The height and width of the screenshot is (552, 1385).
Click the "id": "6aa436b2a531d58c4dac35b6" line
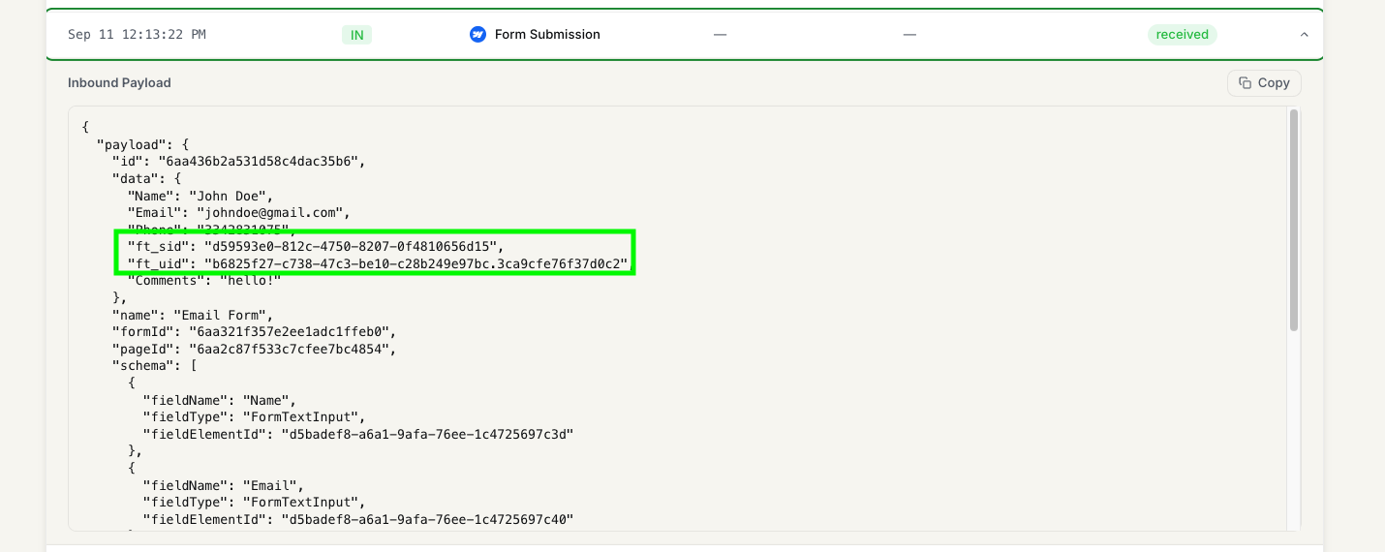coord(239,162)
